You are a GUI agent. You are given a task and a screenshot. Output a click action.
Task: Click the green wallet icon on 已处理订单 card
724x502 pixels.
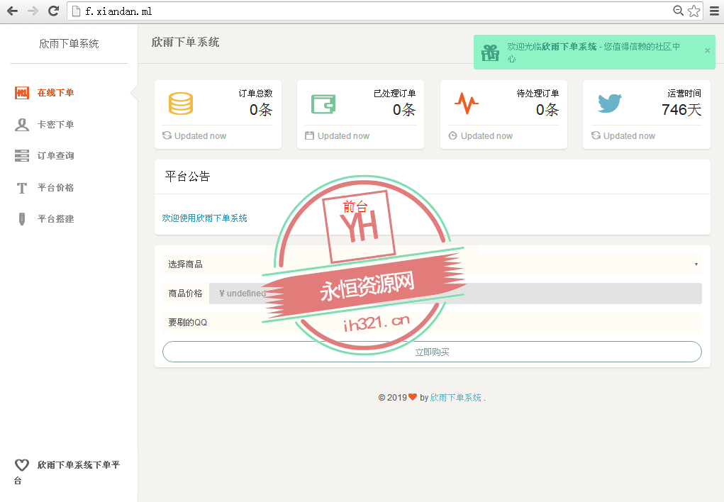[x=323, y=104]
